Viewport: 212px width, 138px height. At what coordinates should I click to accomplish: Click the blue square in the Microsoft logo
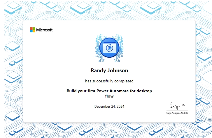(x=31, y=31)
